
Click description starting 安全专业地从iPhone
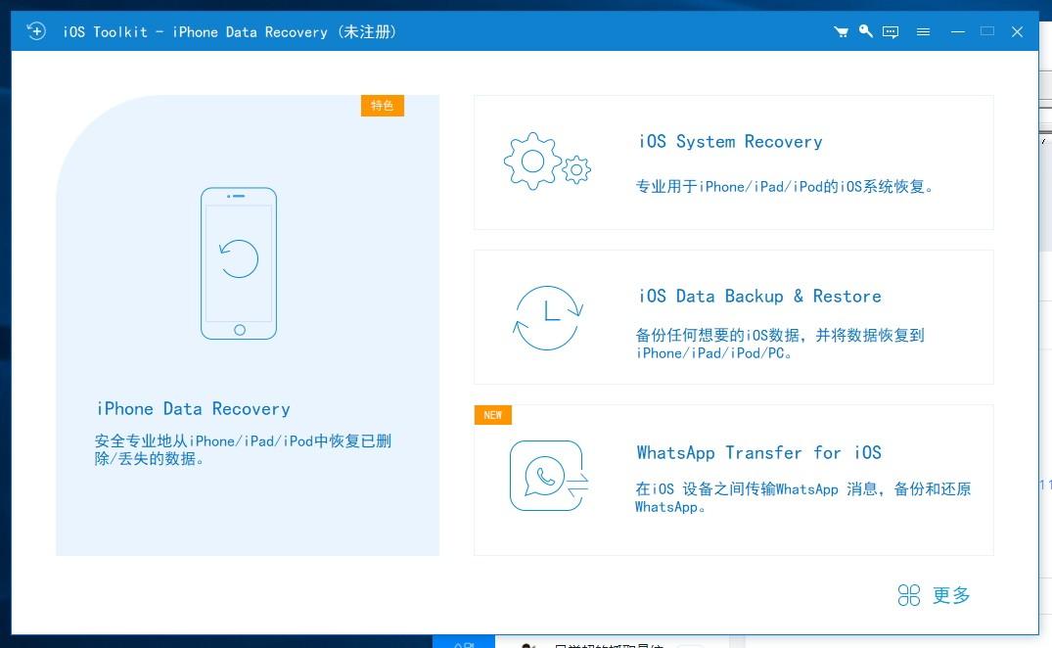click(x=243, y=449)
